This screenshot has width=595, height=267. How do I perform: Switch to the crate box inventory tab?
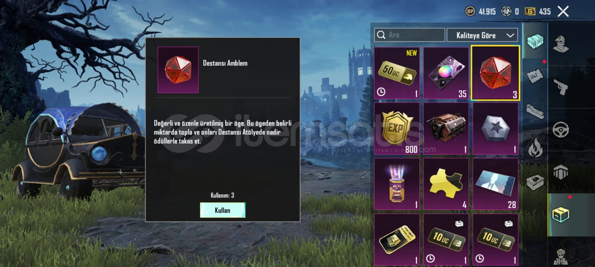coord(560,214)
